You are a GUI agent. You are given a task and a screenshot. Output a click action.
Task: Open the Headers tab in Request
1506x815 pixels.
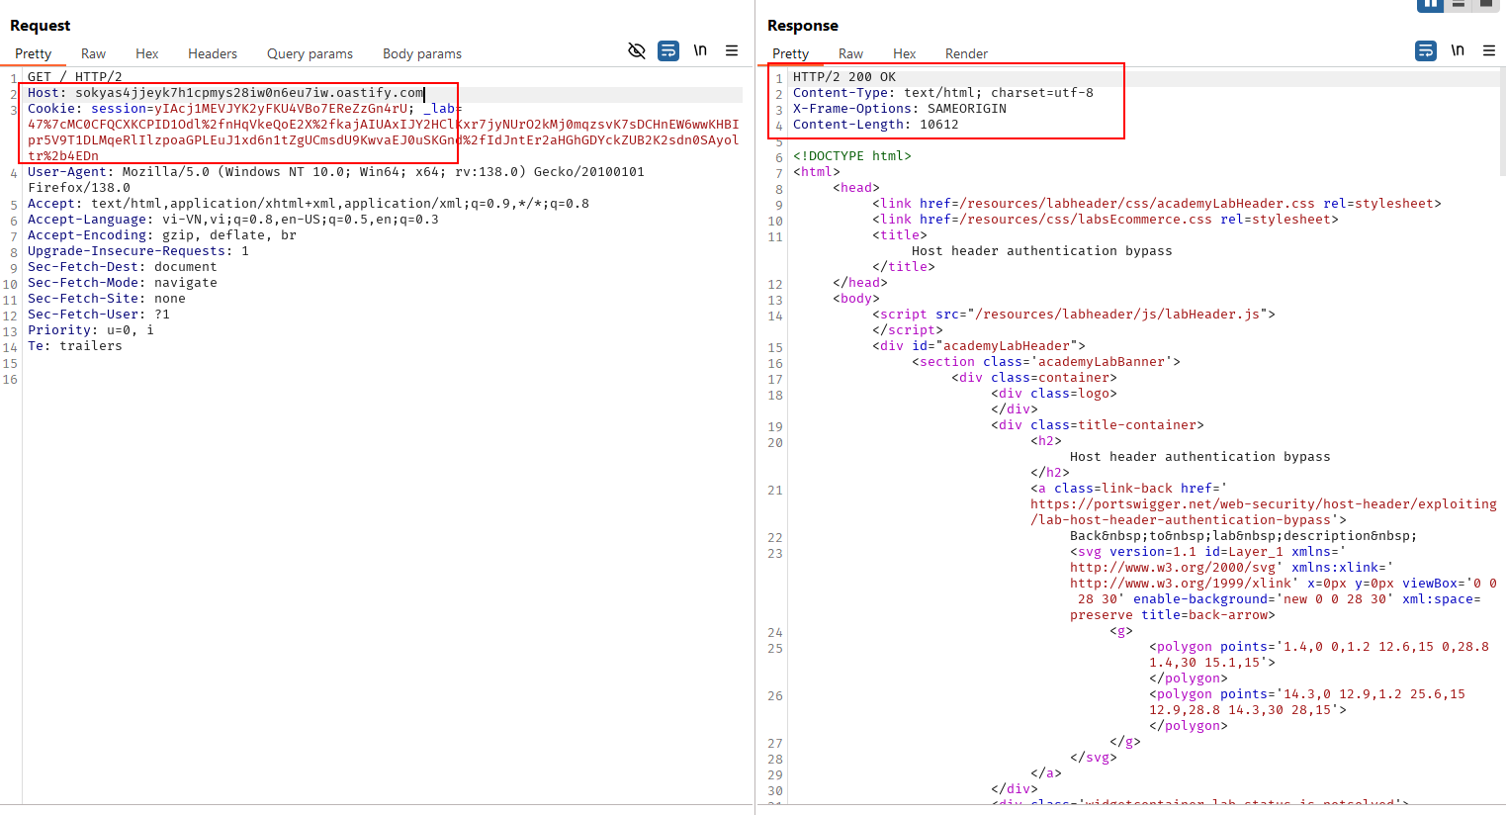pyautogui.click(x=213, y=53)
